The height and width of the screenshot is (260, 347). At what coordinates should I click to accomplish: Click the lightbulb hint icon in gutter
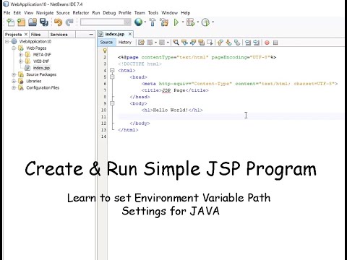tap(105, 51)
